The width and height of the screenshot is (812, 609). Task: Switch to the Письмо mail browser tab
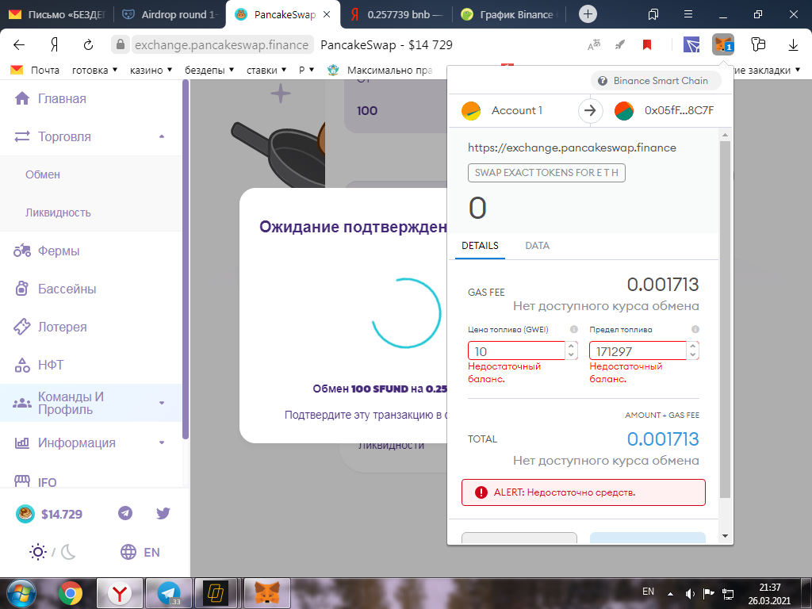pos(57,14)
